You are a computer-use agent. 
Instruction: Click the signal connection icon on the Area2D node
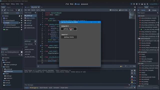19,23
